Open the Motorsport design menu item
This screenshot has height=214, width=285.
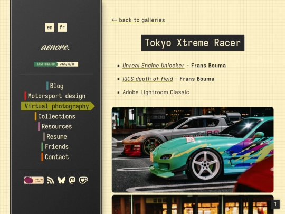[x=55, y=96]
